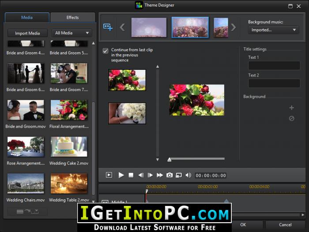Click the Text 1 title field
The image size is (309, 232).
pyautogui.click(x=274, y=65)
